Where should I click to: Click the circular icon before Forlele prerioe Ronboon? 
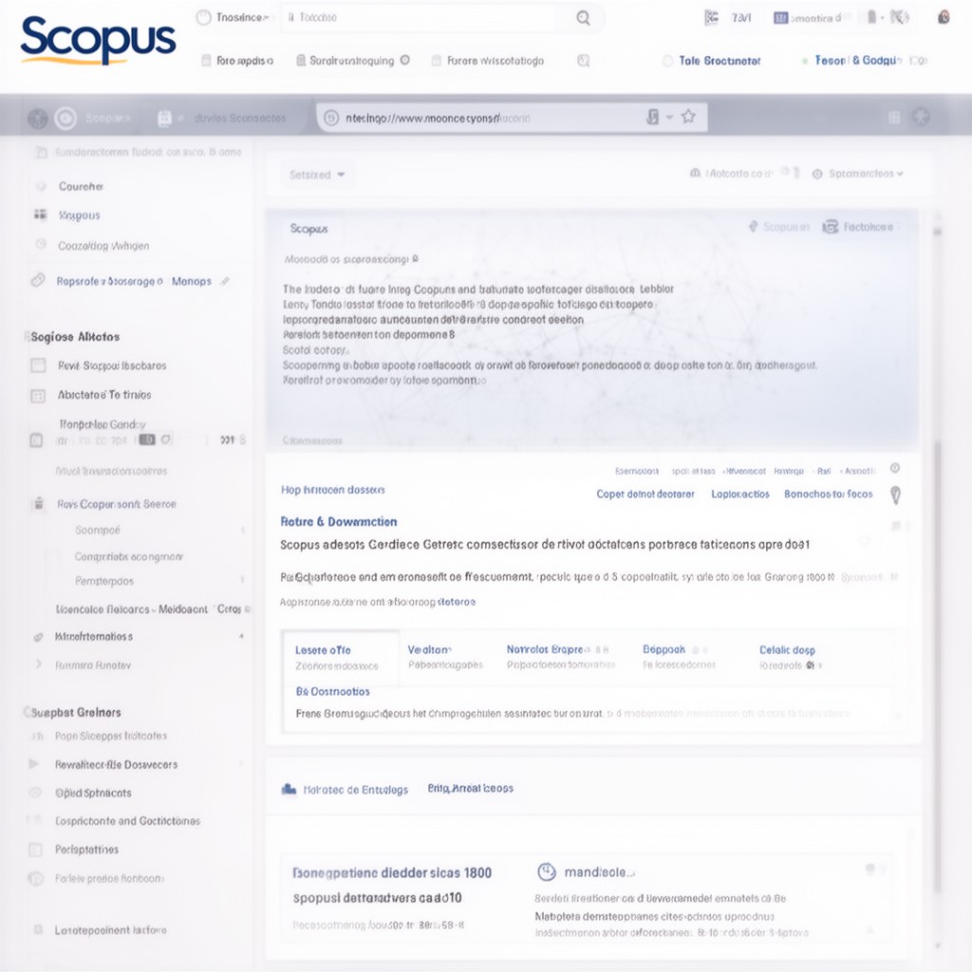pyautogui.click(x=36, y=878)
